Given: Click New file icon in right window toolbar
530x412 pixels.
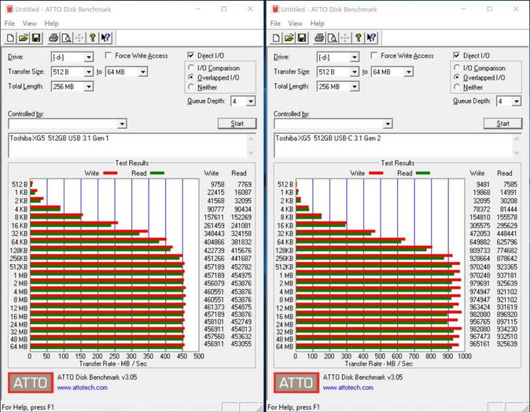Looking at the screenshot, I should [x=276, y=38].
